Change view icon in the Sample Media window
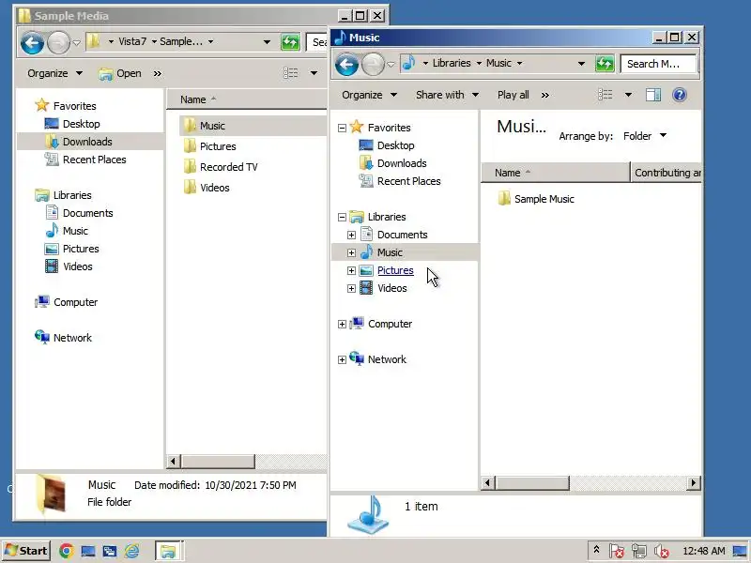The image size is (751, 563). [x=290, y=73]
